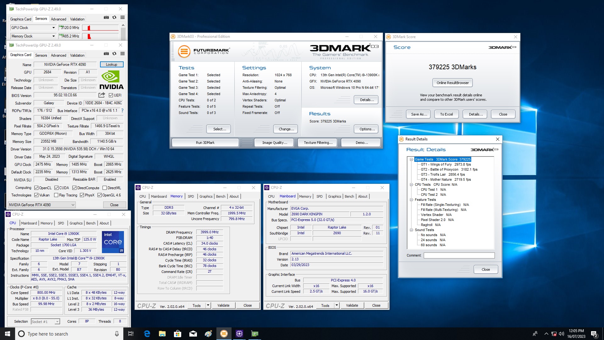Click the Type here to search box

69,334
